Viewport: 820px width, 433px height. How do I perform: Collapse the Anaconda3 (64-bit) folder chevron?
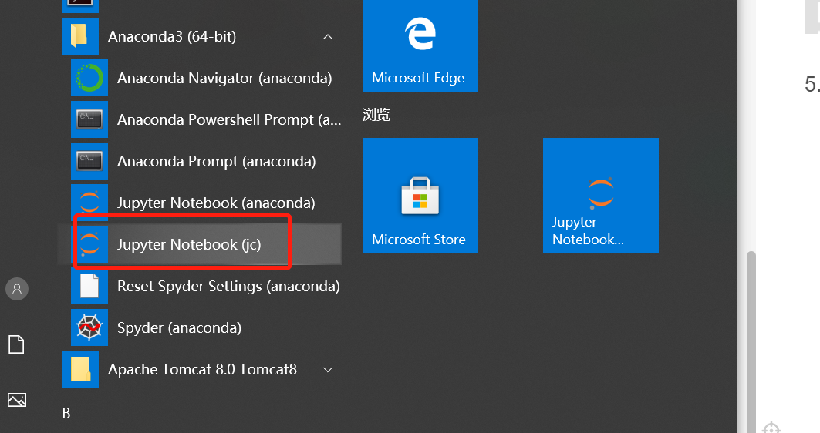coord(328,36)
